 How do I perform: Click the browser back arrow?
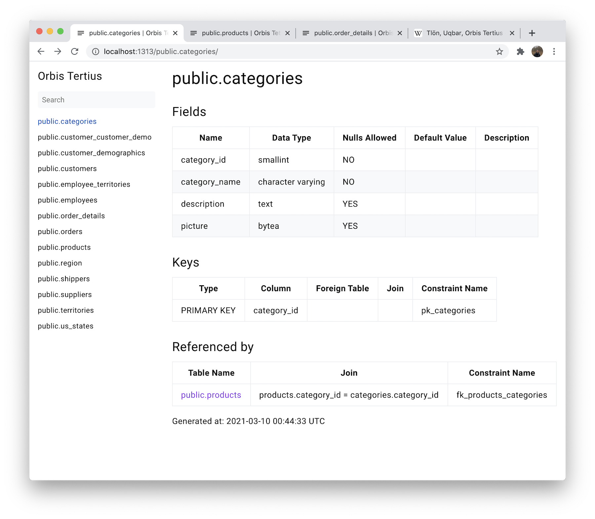[41, 51]
